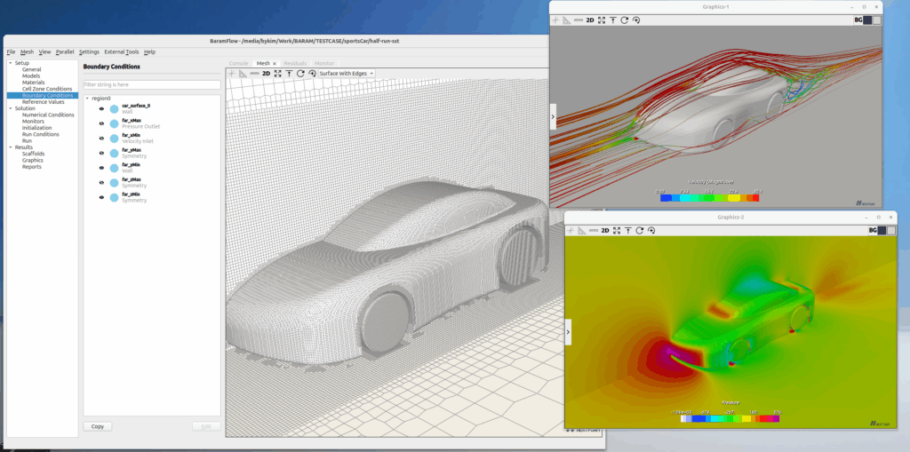910x452 pixels.
Task: Click the rotate icon in Graphics-2 toolbar
Action: (x=640, y=230)
